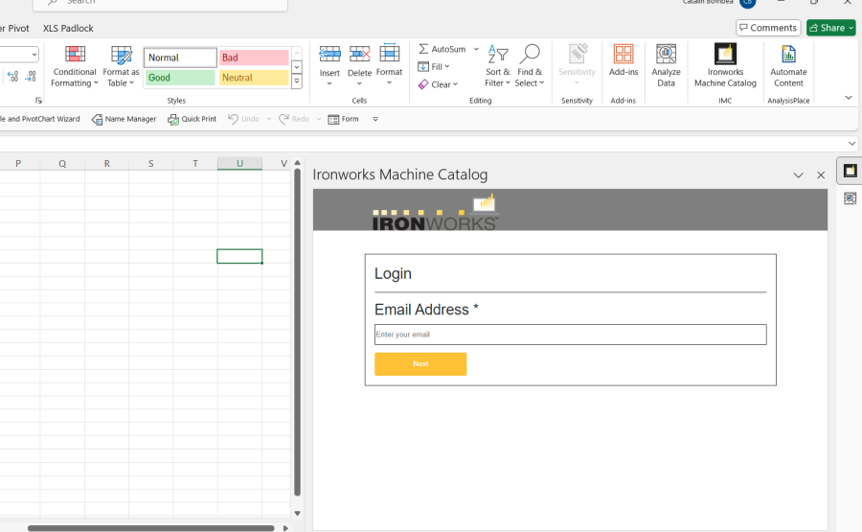Open the XLS Padlock tab
This screenshot has width=862, height=532.
coord(68,28)
